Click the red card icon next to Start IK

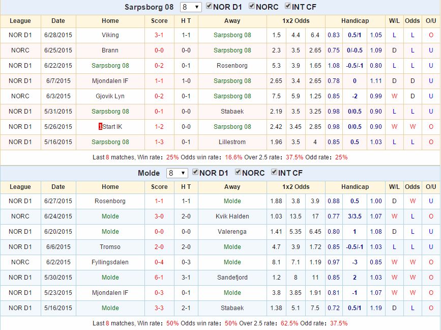100,127
